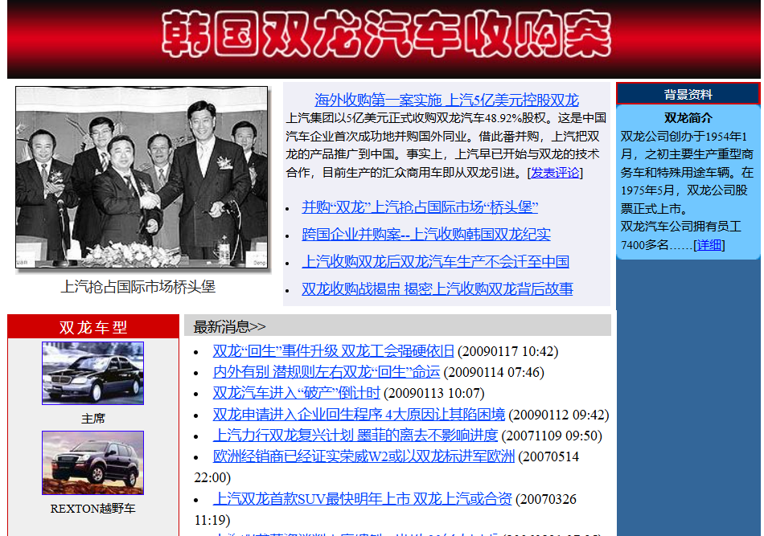
Task: Click the timestamp (20090114 07:46)
Action: (x=494, y=372)
